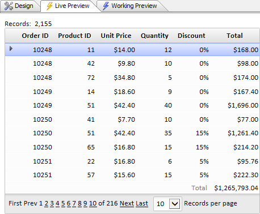Viewport: 260px width, 214px height.
Task: Click the Live Preview lightning icon
Action: 49,6
